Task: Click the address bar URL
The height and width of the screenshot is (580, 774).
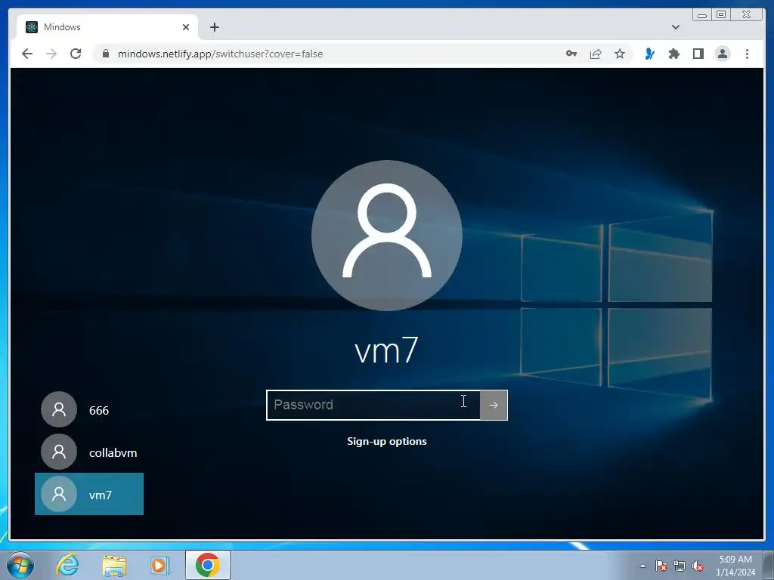Action: (220, 54)
